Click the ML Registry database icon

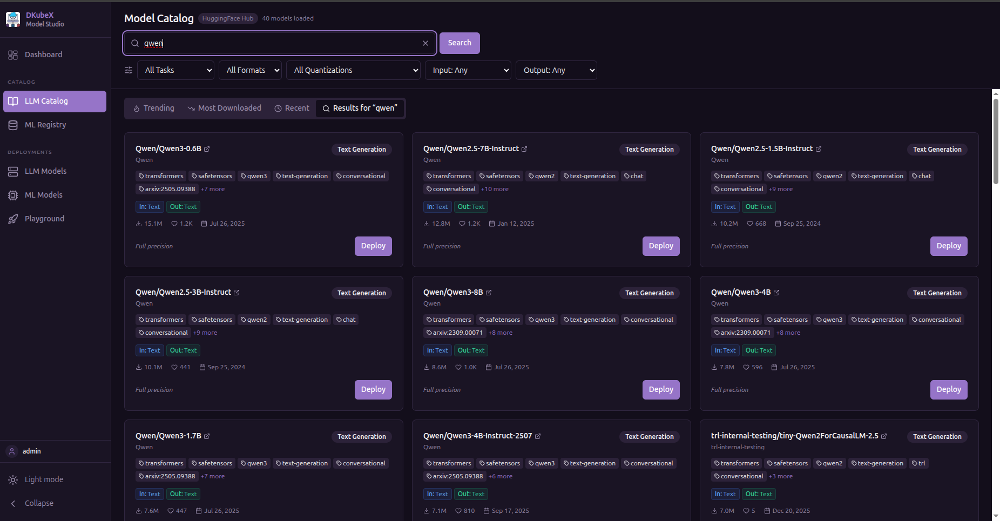click(13, 125)
